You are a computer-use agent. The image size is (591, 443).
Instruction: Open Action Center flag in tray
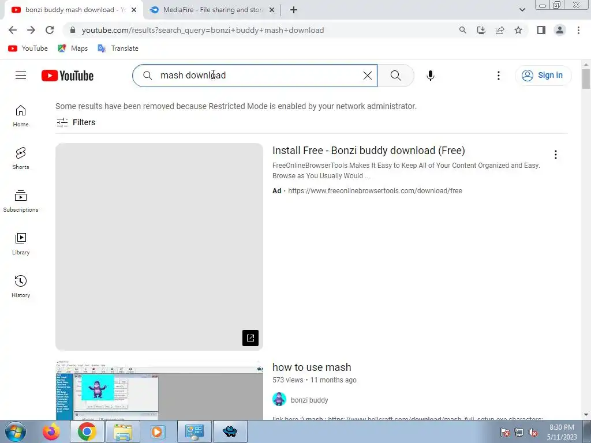click(505, 433)
